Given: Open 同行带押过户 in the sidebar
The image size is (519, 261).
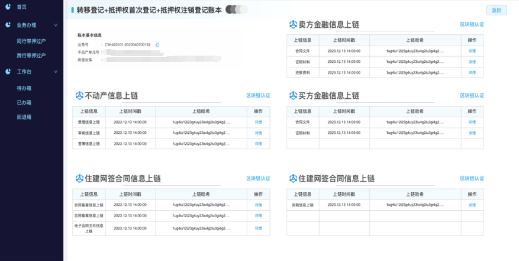Looking at the screenshot, I should (31, 41).
